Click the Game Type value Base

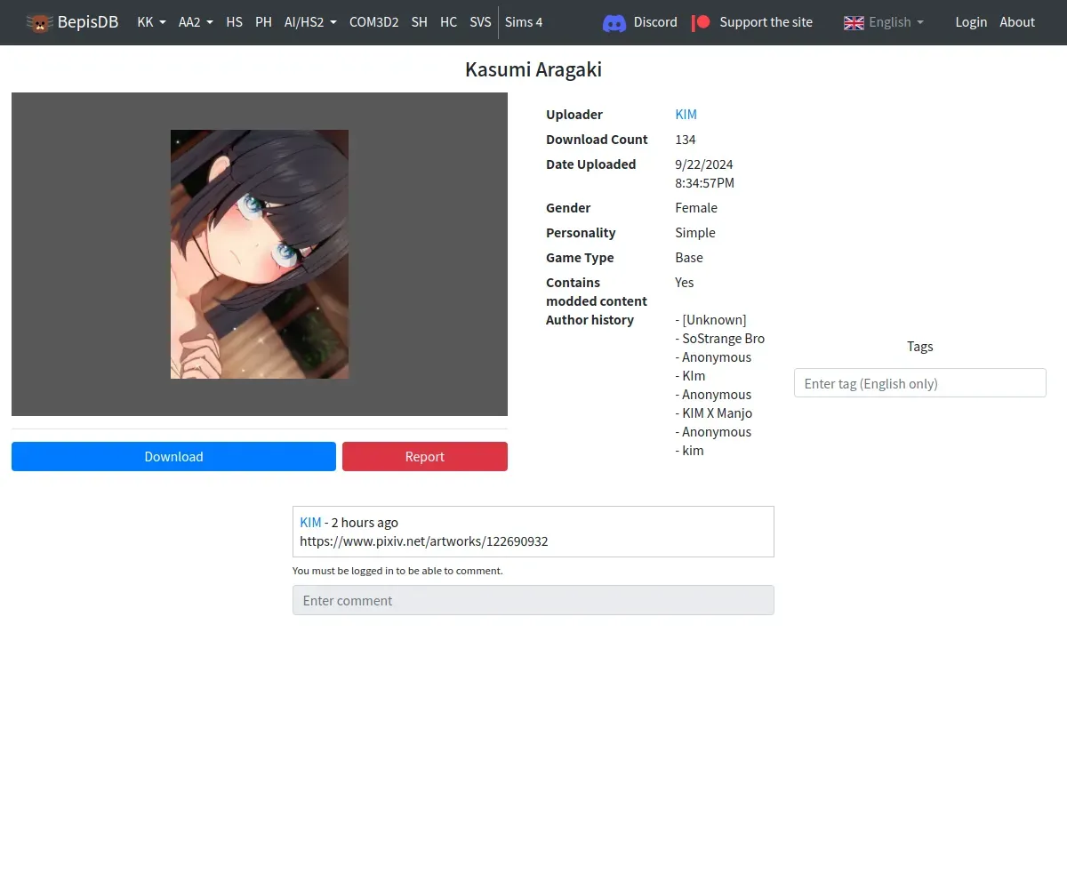[689, 258]
